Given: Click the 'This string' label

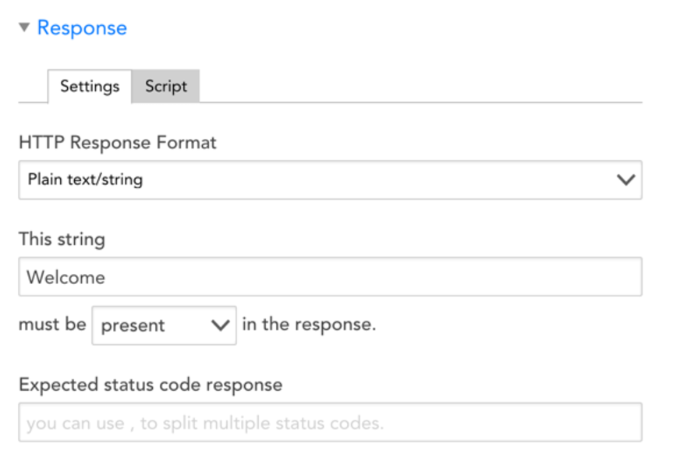Looking at the screenshot, I should pos(62,240).
